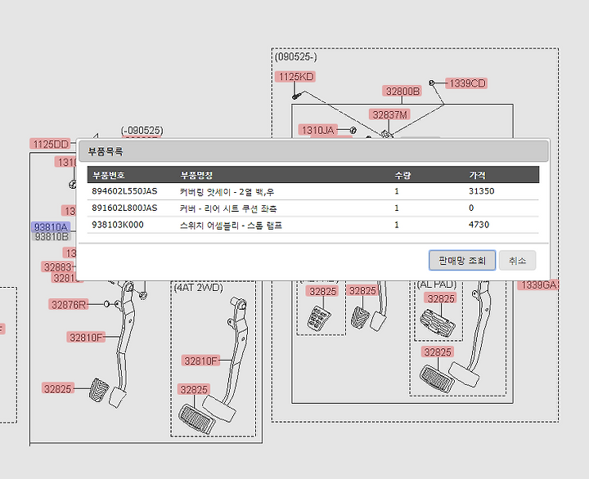Select 32825 label inside 4AT 2WD box

click(x=193, y=389)
